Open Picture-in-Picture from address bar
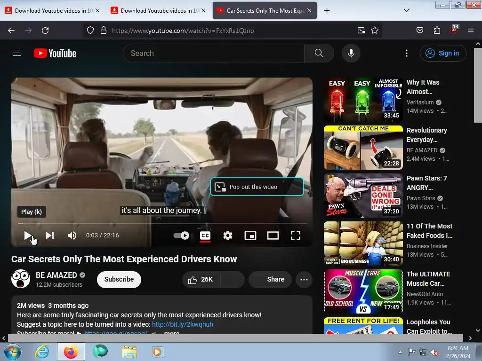 coord(361,31)
